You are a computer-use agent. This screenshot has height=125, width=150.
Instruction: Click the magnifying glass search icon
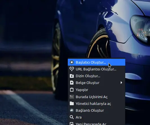click(72, 117)
